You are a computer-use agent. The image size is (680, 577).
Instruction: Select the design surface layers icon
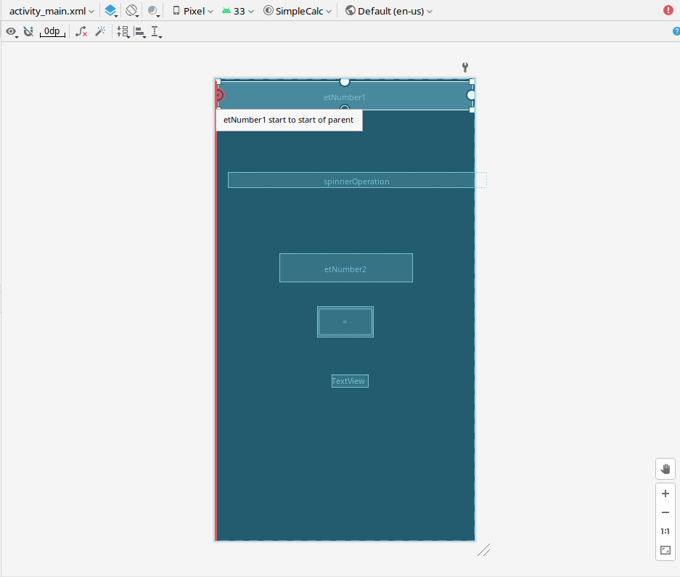coord(111,10)
